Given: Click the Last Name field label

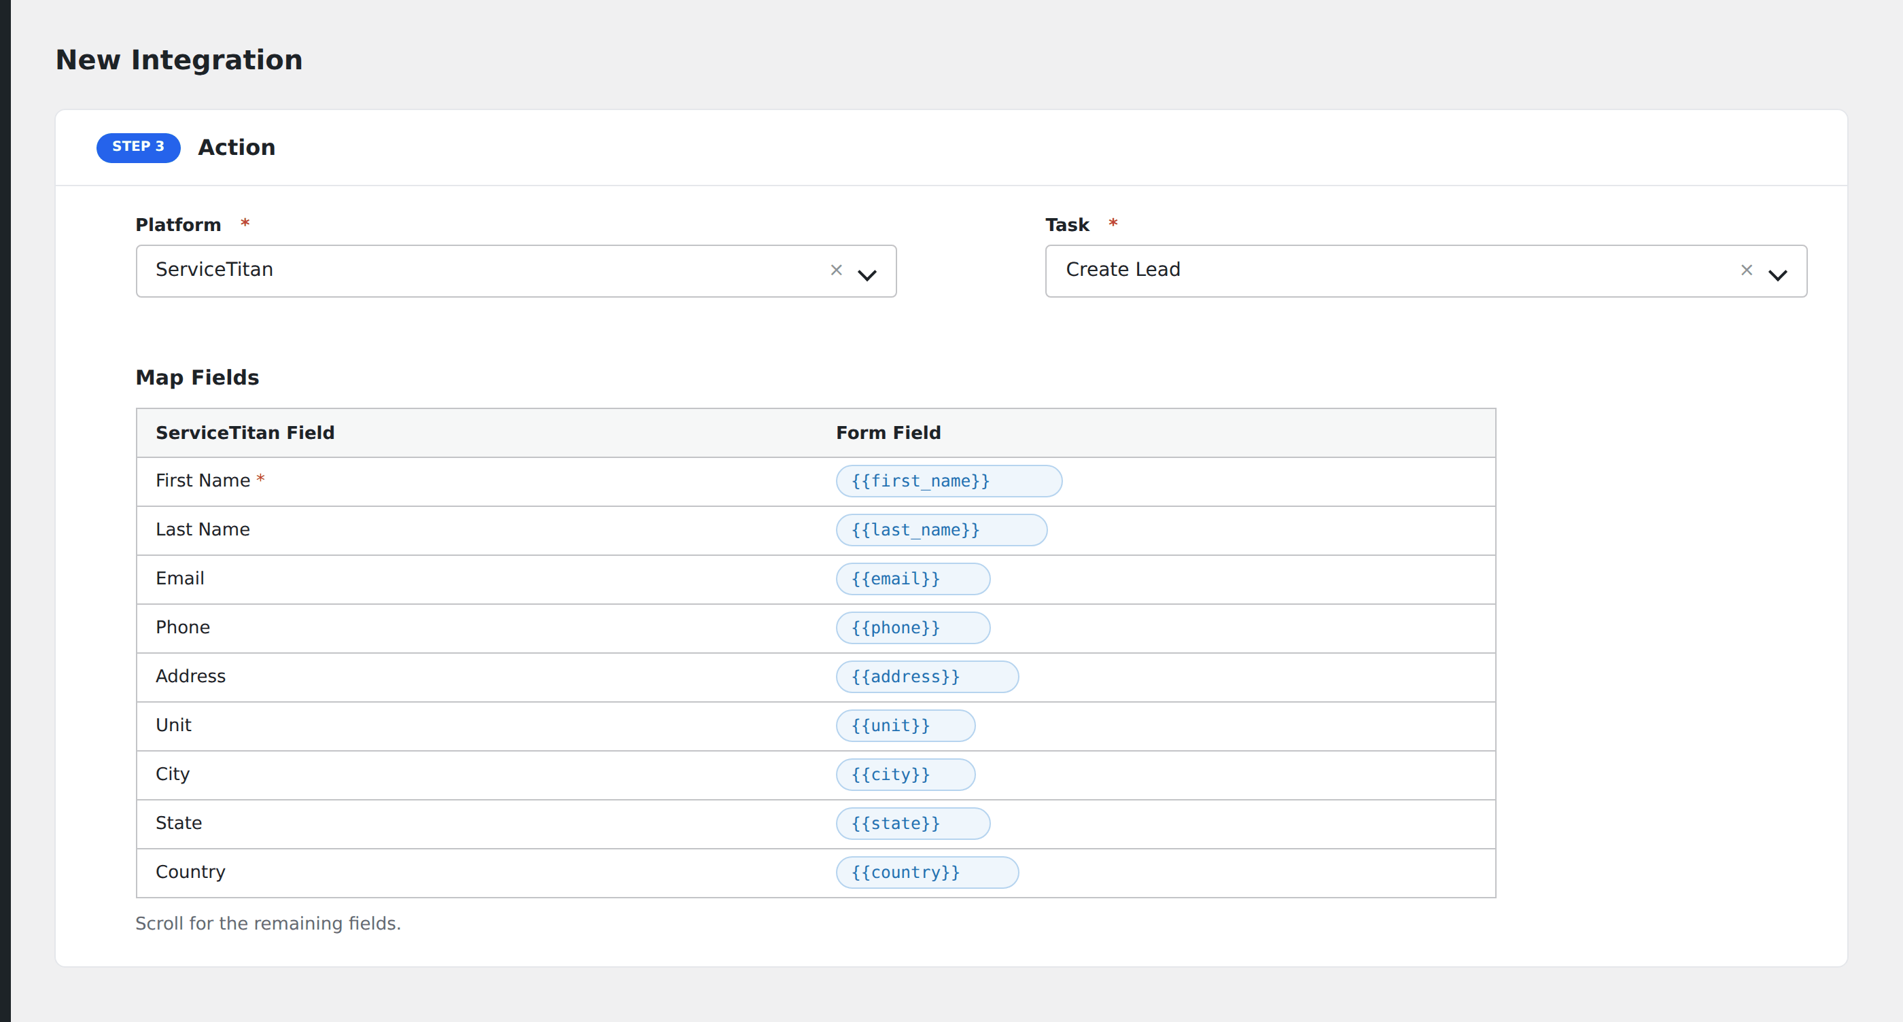Looking at the screenshot, I should tap(203, 529).
